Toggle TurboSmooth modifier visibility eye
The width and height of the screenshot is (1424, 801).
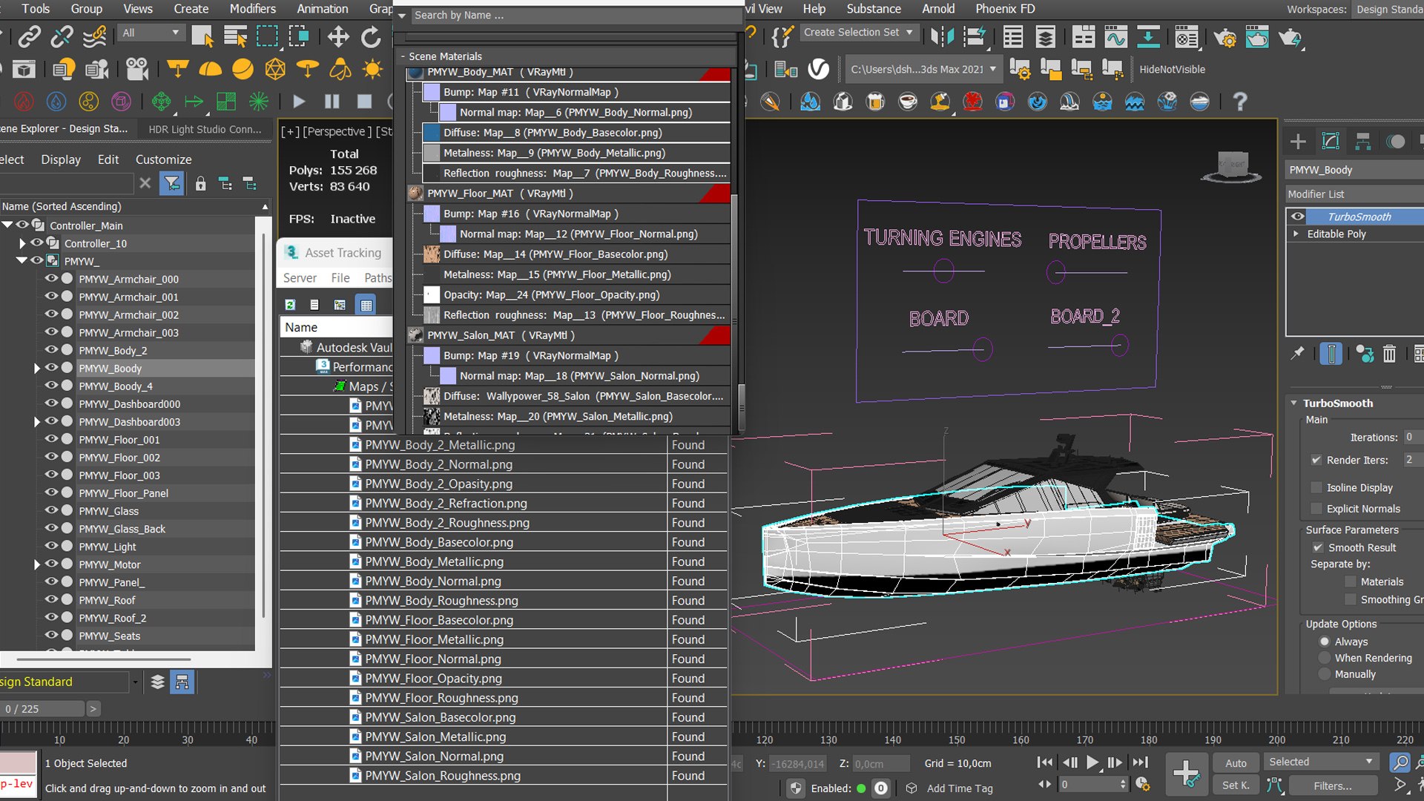click(x=1297, y=217)
